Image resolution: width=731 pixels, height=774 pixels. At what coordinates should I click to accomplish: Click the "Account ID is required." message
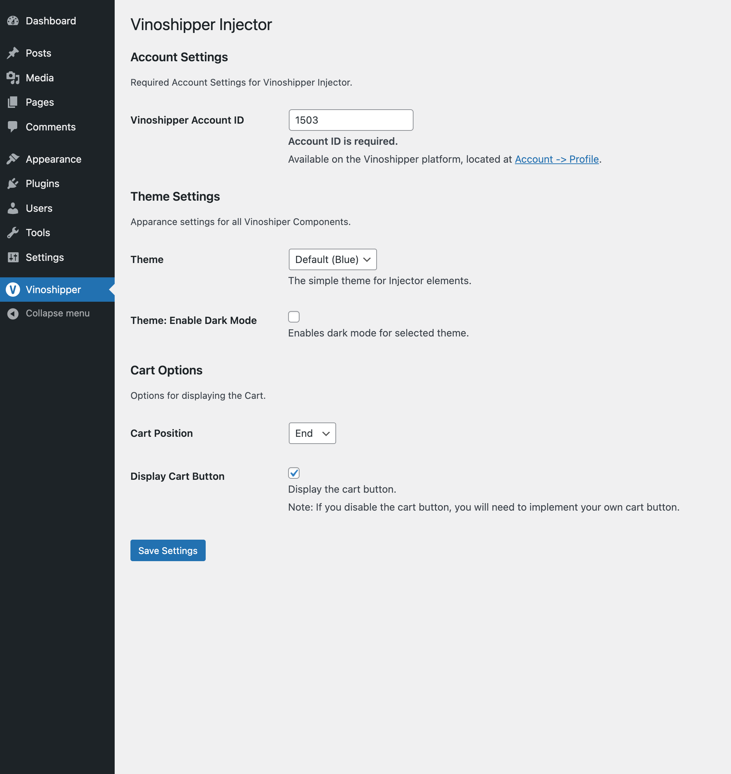click(x=343, y=141)
